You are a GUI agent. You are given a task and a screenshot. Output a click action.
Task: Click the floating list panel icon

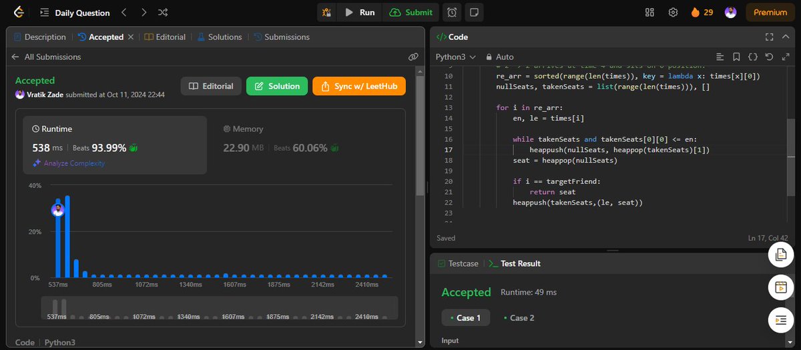click(781, 320)
